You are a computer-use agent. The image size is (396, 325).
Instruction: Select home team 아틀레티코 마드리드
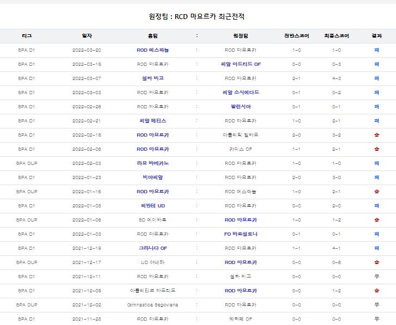pos(152,291)
